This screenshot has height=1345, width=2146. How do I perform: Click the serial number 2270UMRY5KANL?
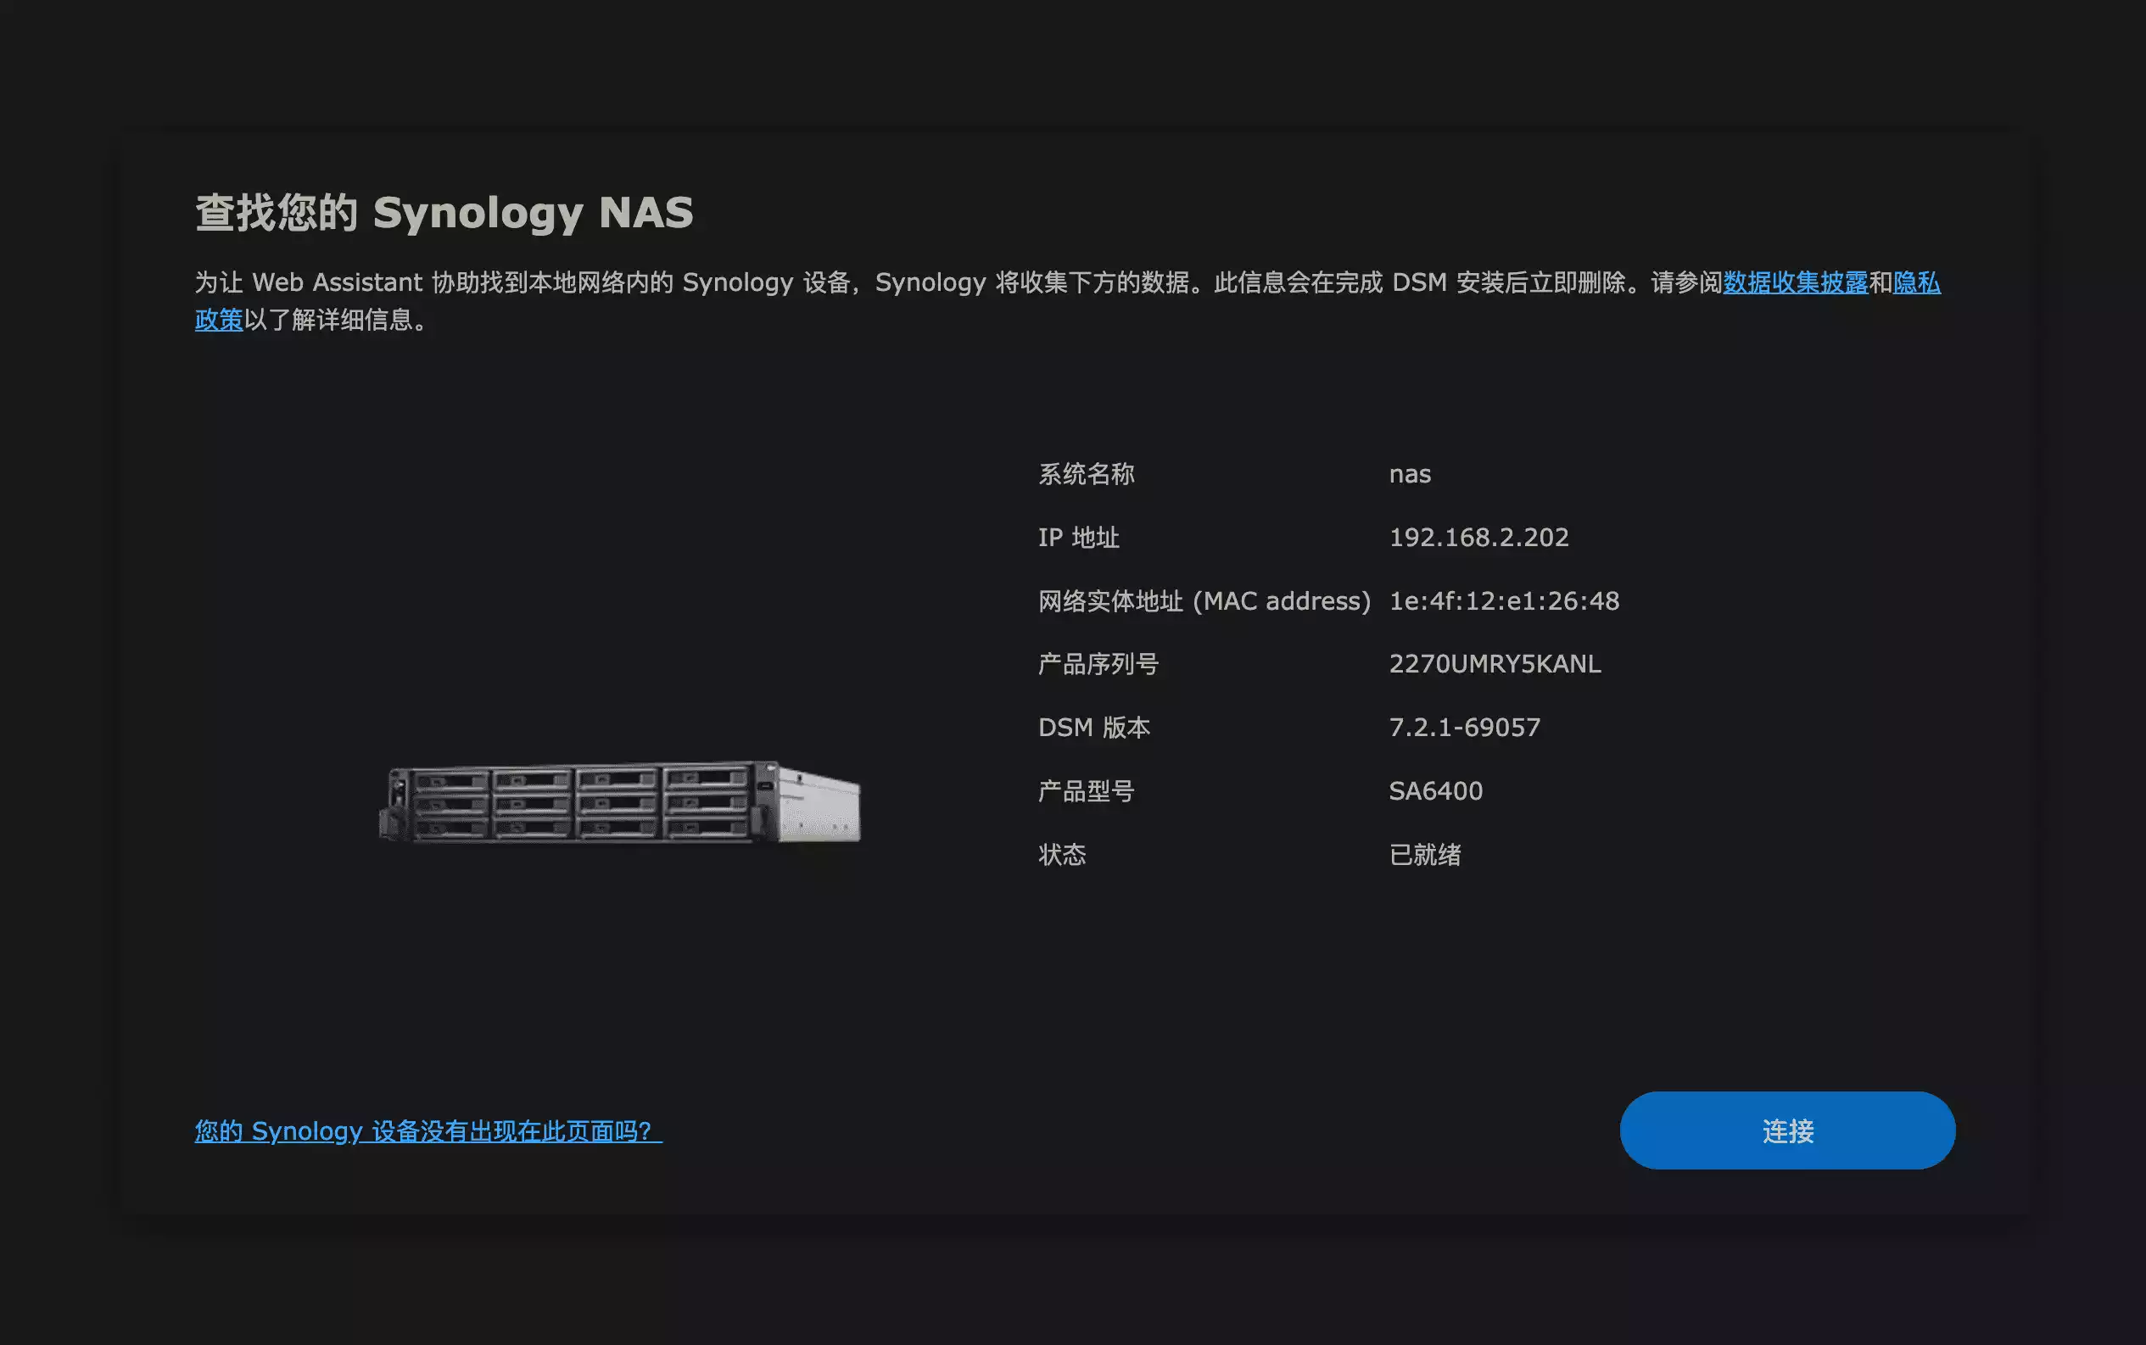1495,665
